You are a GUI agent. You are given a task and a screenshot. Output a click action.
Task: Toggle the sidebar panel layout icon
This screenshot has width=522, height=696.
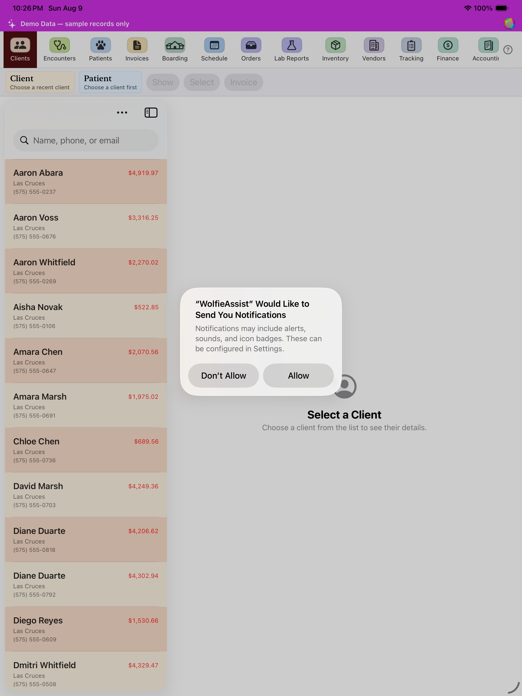[x=151, y=113]
